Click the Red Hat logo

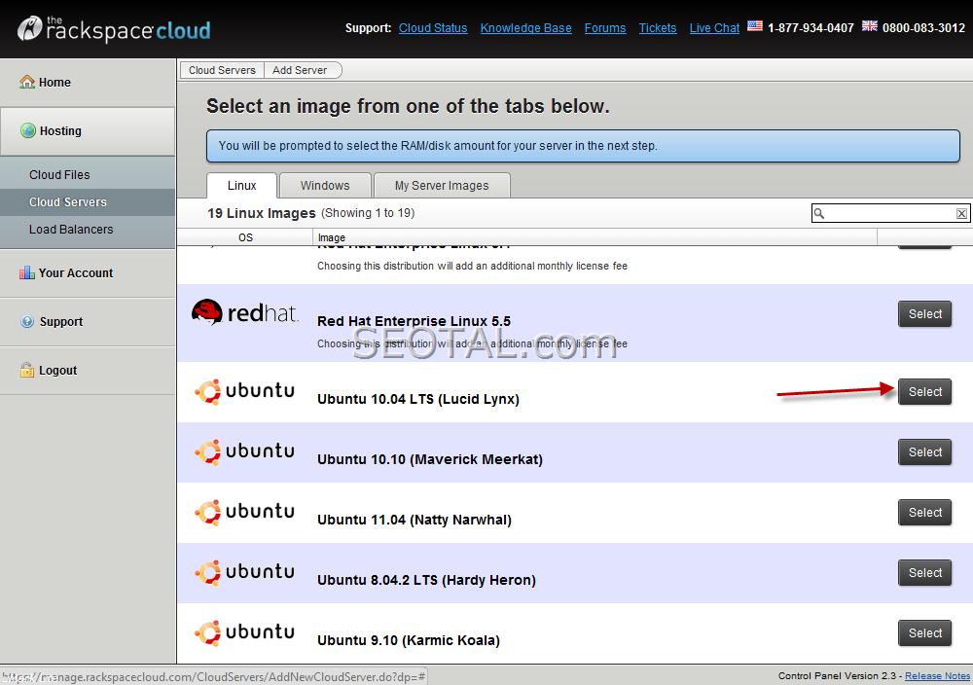coord(244,312)
